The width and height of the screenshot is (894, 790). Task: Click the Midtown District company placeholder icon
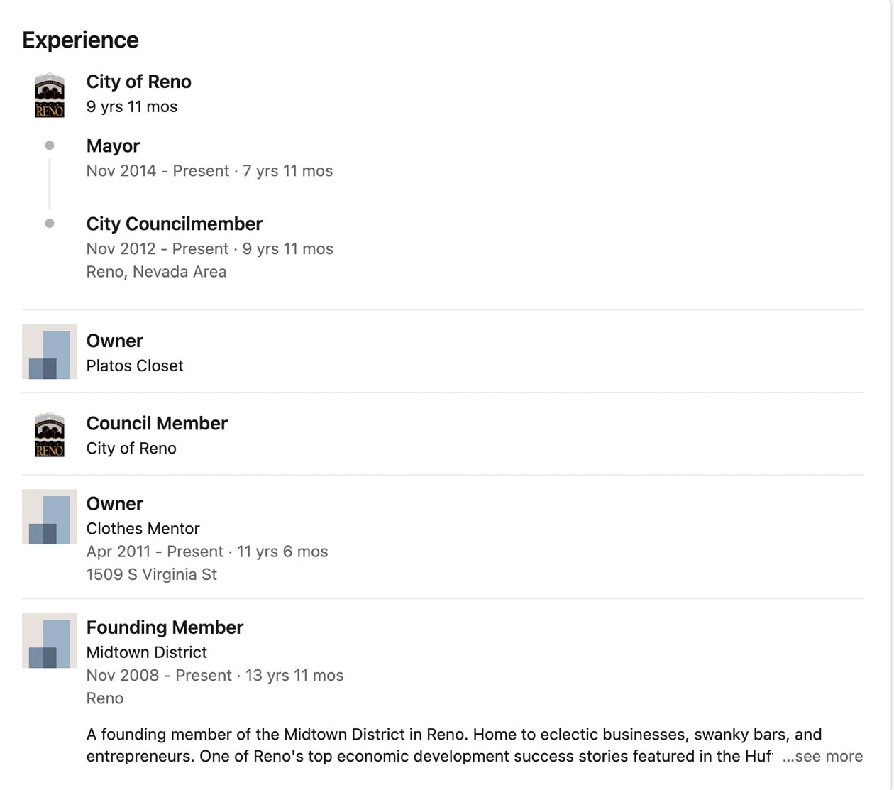click(x=50, y=640)
